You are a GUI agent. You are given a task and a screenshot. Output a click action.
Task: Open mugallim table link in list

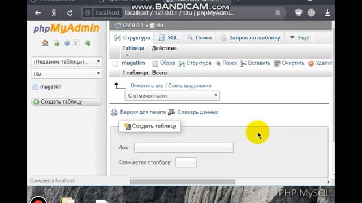click(133, 63)
